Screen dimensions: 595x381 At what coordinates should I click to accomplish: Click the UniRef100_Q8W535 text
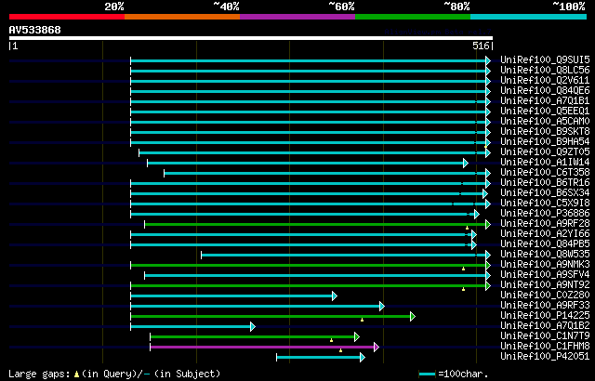coord(545,255)
